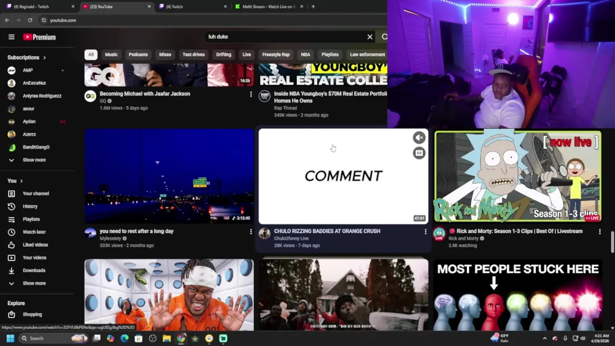Open Microsoft Edge from taskbar
The width and height of the screenshot is (615, 346).
[x=124, y=338]
